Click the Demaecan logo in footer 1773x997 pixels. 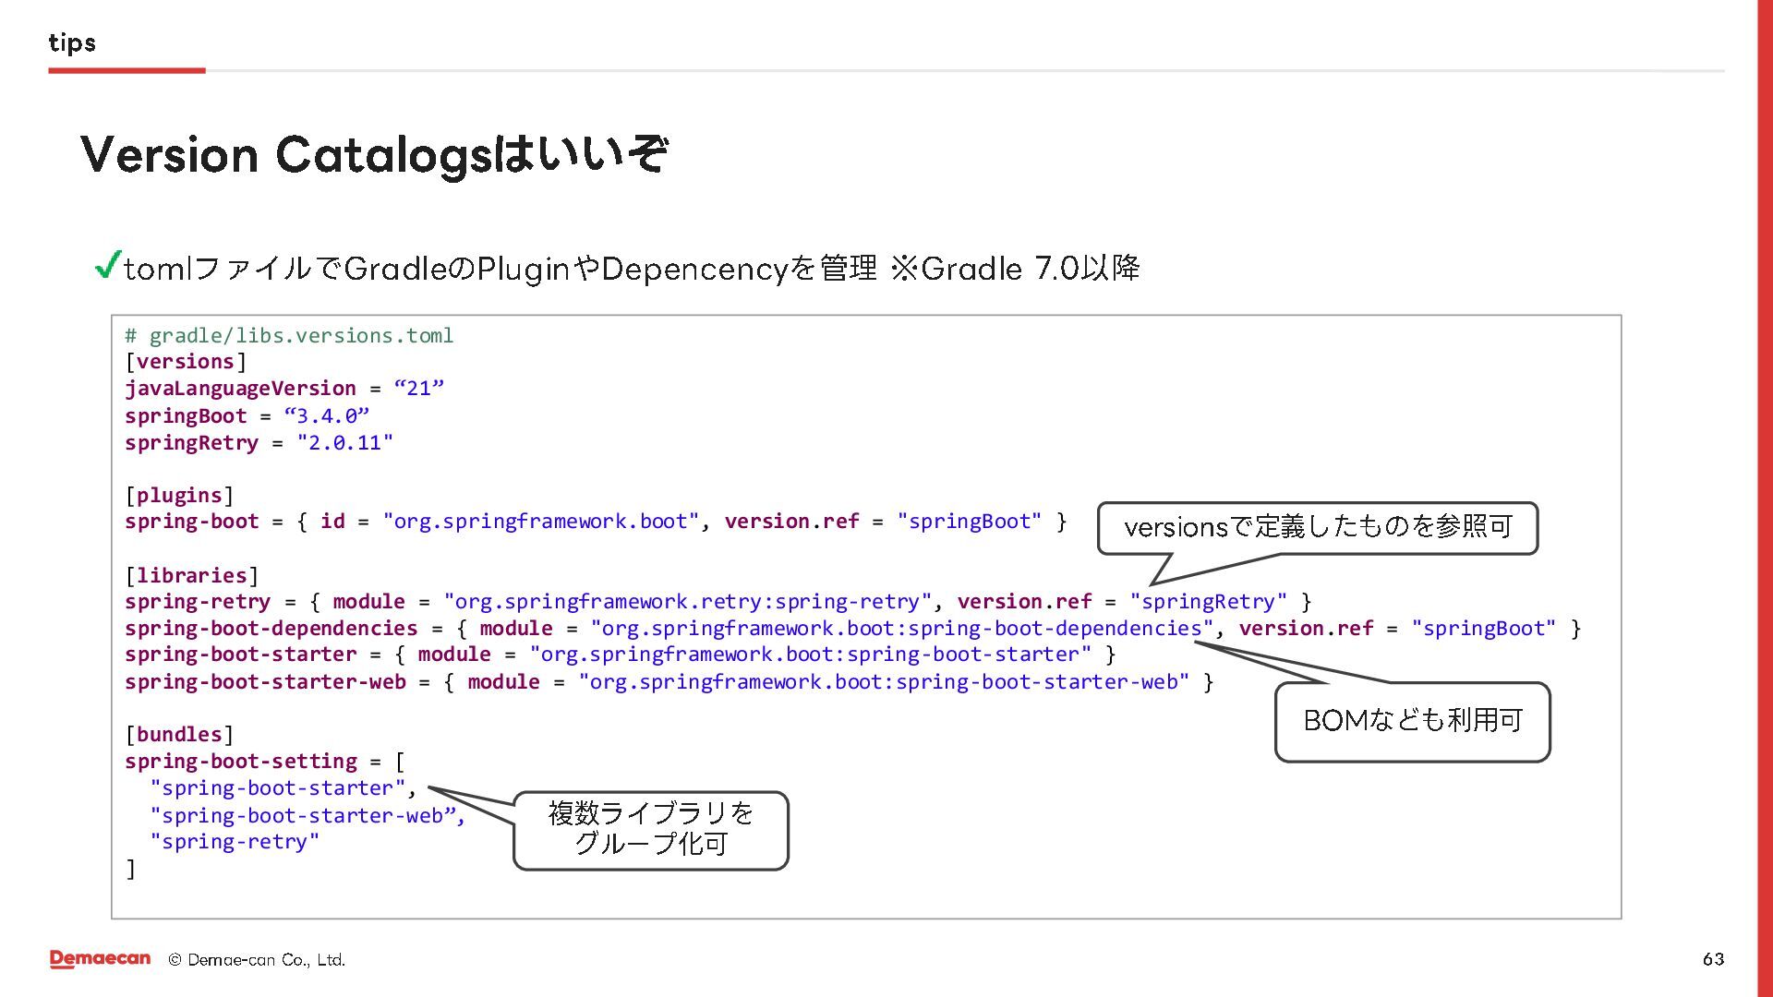[100, 959]
